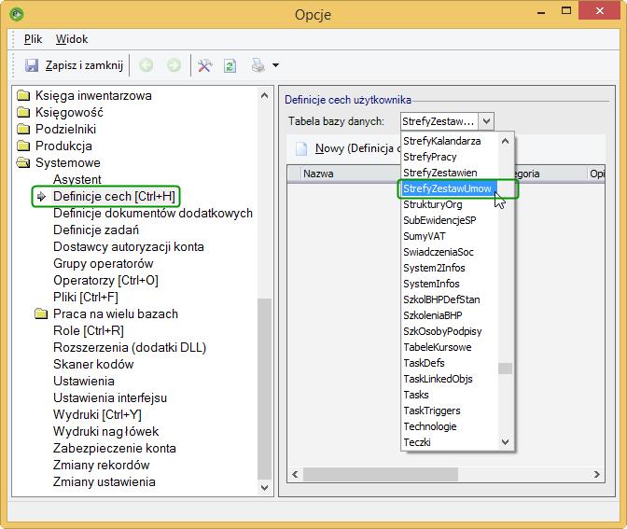Select Grupy operatorów tree item

tap(104, 263)
